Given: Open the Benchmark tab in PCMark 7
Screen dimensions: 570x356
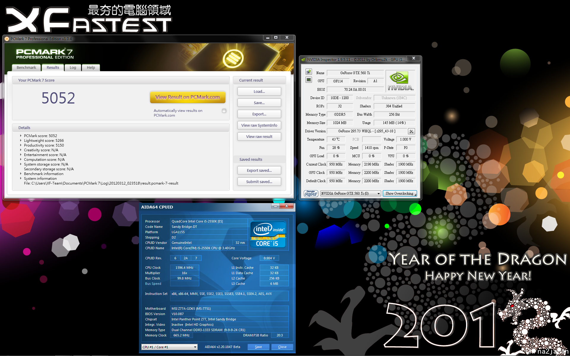Looking at the screenshot, I should (x=26, y=68).
